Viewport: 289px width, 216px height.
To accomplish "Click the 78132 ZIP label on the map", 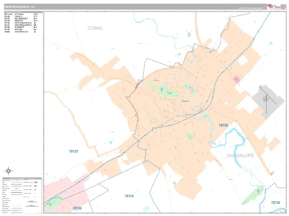I will (74, 151).
